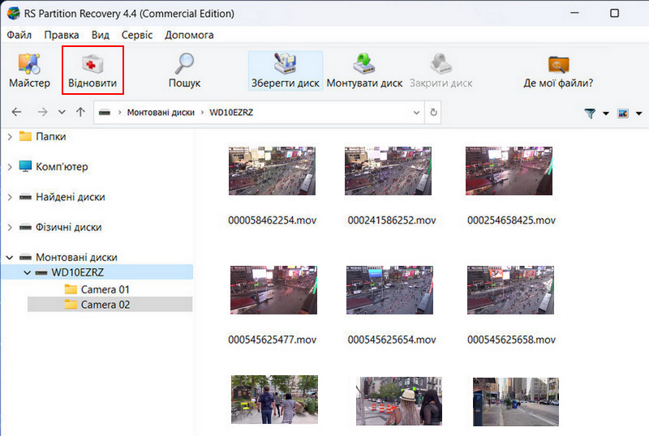
Task: Click Монтовані диски in breadcrumb path
Action: click(x=161, y=113)
